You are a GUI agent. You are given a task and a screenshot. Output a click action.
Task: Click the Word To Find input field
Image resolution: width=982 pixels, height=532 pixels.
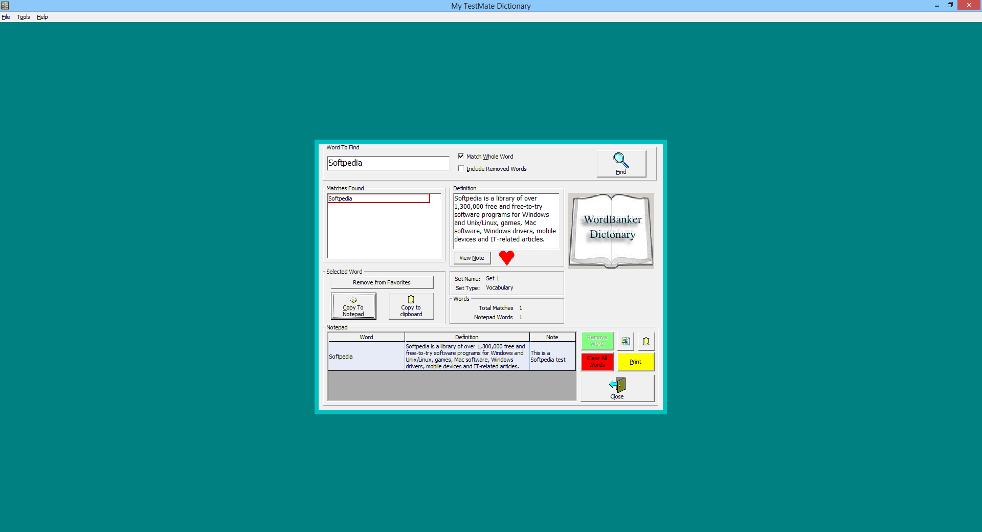click(388, 163)
